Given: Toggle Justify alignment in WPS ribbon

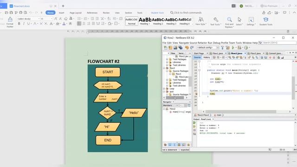Looking at the screenshot, I should [x=93, y=24].
